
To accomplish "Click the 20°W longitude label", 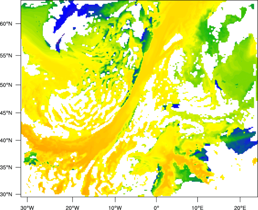I will (x=72, y=208).
